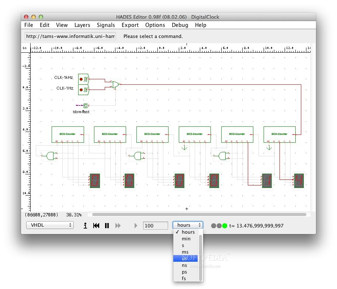Click ground symbol under sixth counter
Image resolution: width=337 pixels, height=289 pixels.
click(269, 147)
